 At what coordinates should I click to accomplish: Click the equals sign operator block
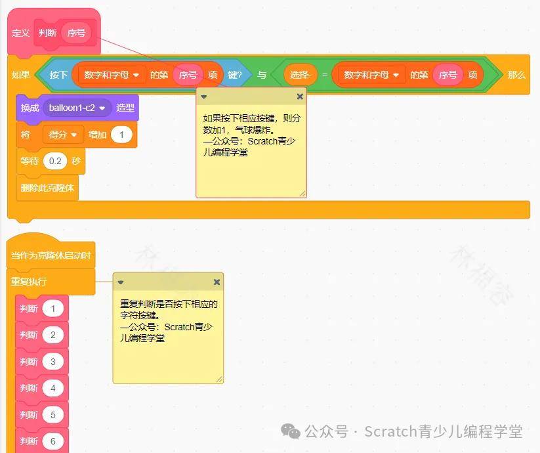(x=324, y=75)
